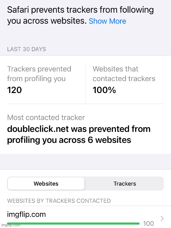Select the doubleclick.net most contacted tracker text

point(79,134)
